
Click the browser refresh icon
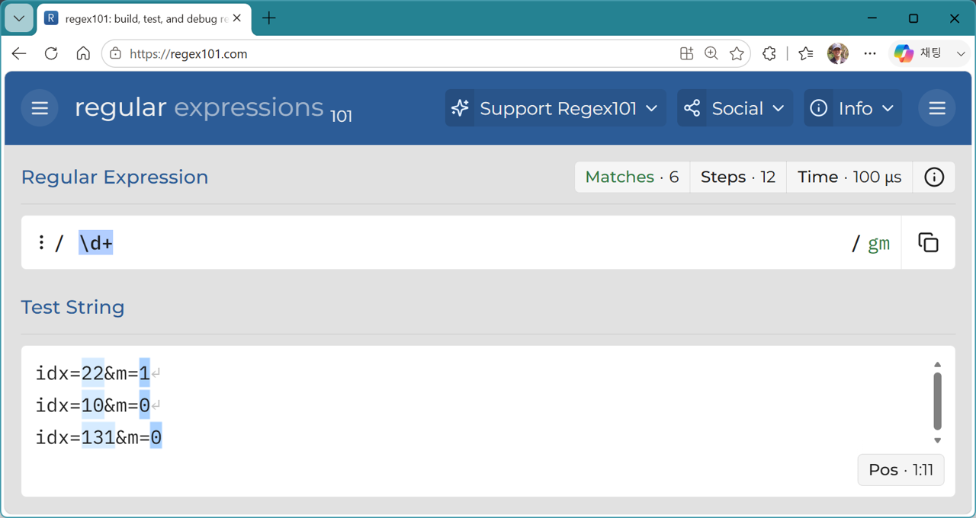point(51,53)
